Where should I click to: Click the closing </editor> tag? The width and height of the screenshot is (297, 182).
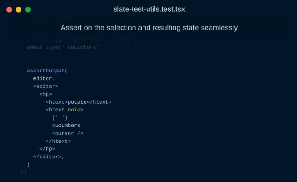48,157
